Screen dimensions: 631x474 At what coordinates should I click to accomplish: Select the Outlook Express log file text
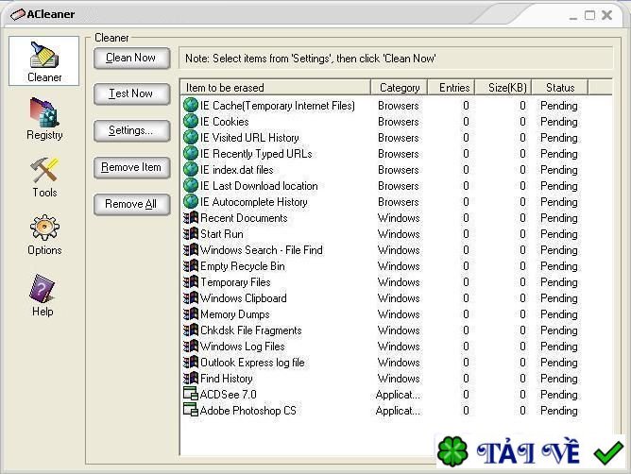[x=252, y=363]
